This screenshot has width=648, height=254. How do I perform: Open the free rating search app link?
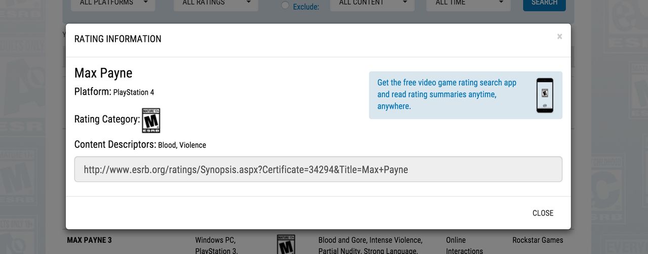click(x=447, y=95)
